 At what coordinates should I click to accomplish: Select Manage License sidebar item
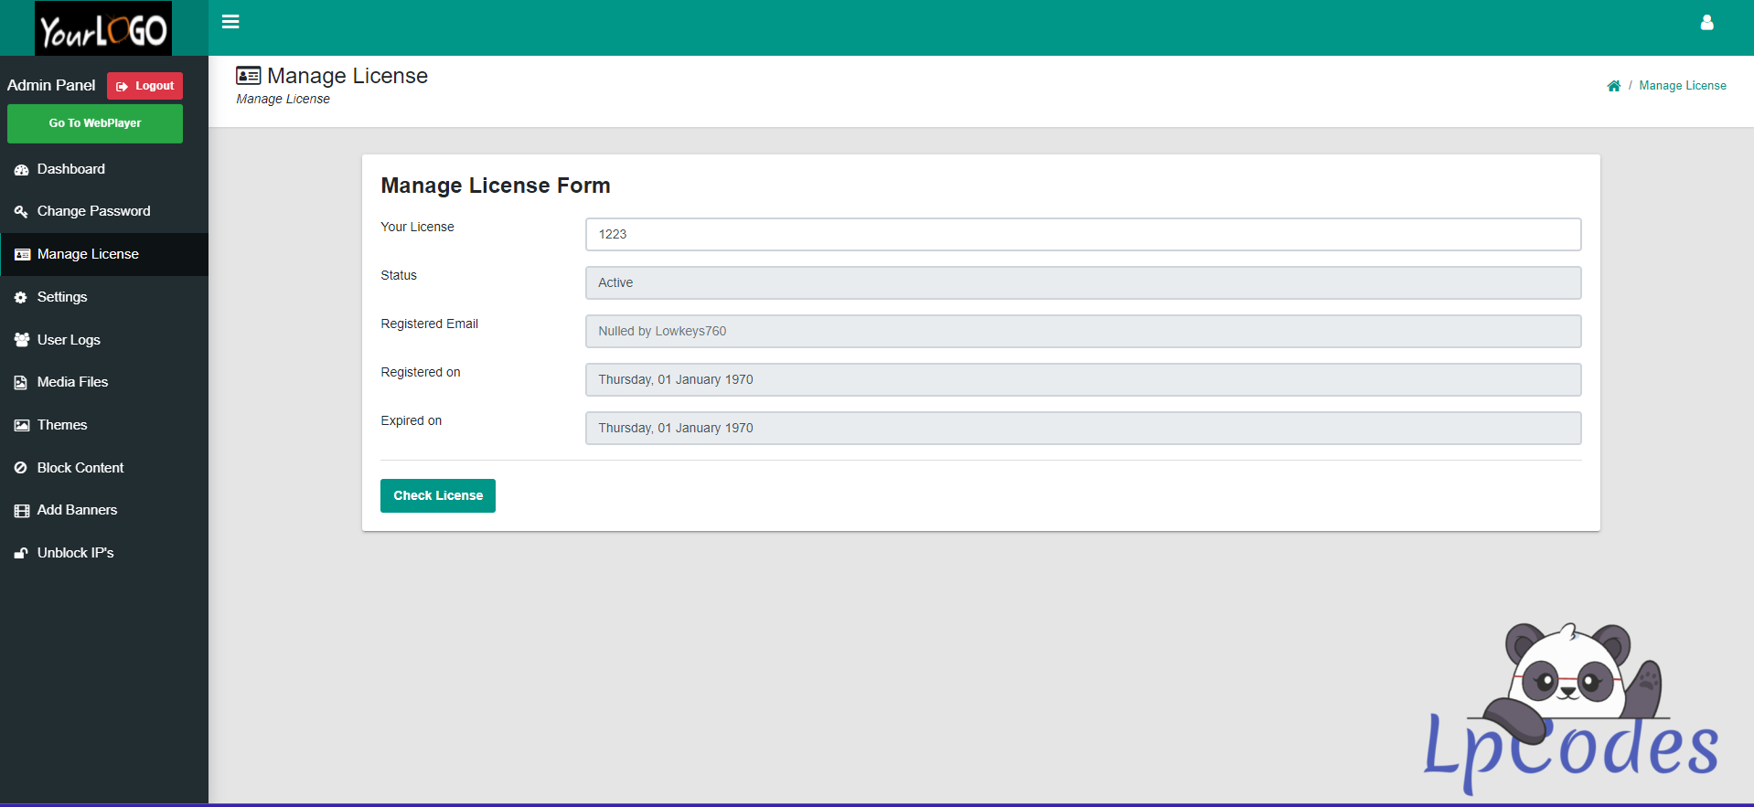coord(88,254)
